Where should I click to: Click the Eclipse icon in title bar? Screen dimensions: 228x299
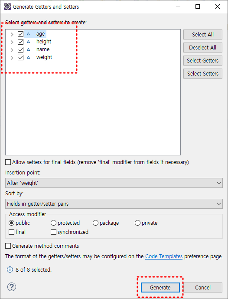[x=7, y=7]
